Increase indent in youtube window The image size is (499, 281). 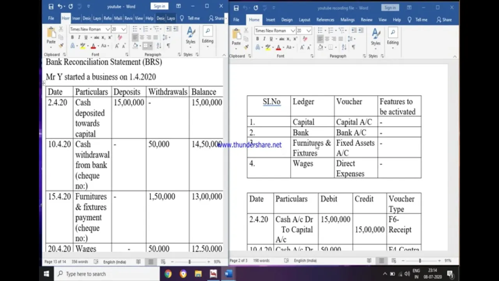176,29
